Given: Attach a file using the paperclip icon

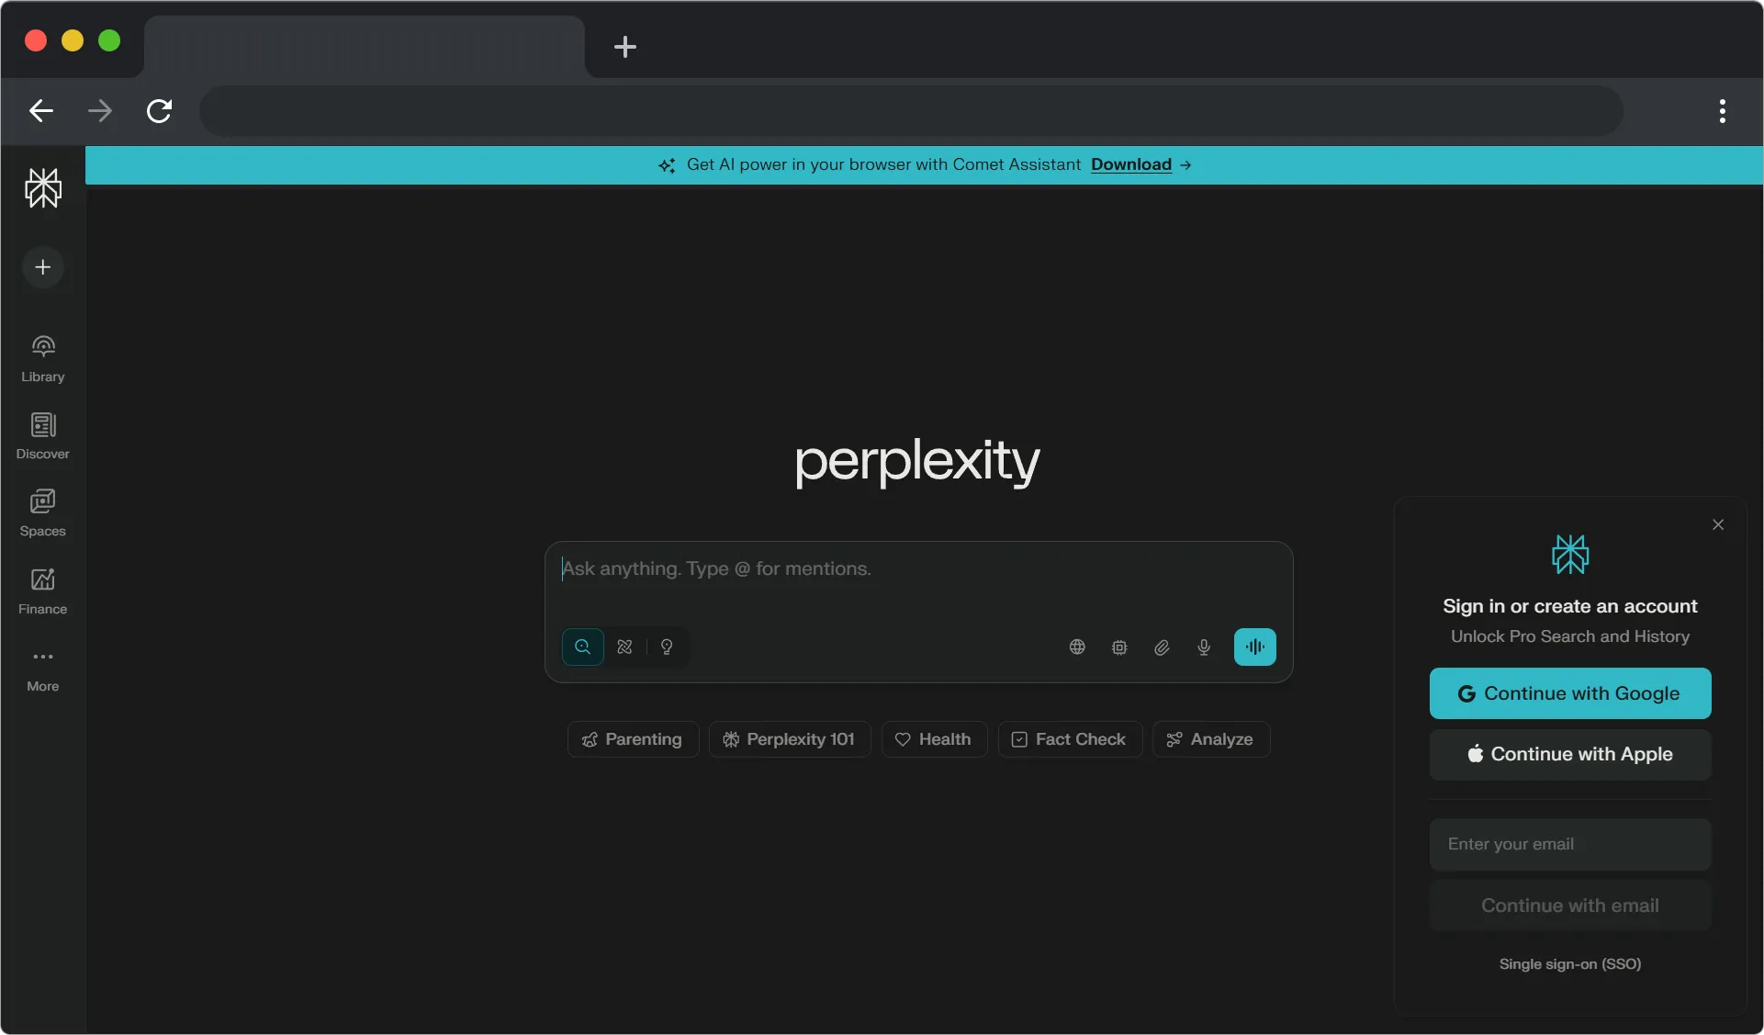Looking at the screenshot, I should (1161, 647).
